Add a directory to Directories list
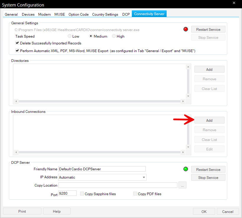Image resolution: width=242 pixels, height=218 pixels. [x=209, y=69]
